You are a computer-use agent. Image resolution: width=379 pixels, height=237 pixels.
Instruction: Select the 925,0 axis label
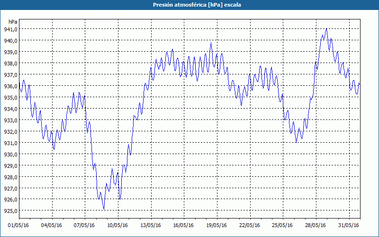10,211
